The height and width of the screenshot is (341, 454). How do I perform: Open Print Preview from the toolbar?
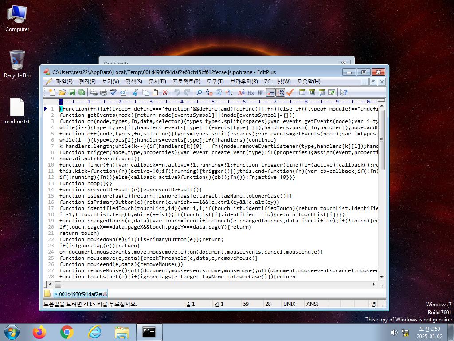(x=94, y=92)
